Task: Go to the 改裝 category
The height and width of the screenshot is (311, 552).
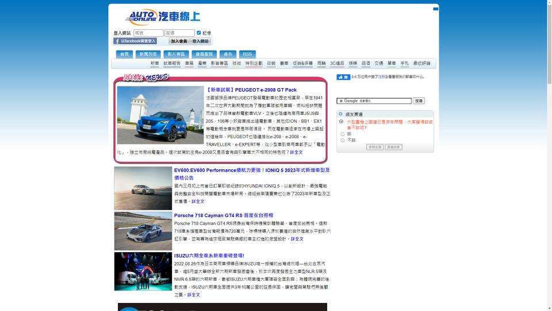Action: click(x=271, y=63)
